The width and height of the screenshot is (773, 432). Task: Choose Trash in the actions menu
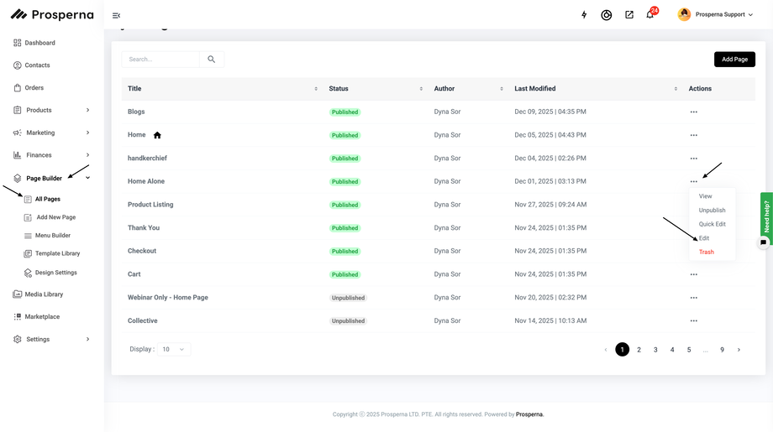[706, 252]
